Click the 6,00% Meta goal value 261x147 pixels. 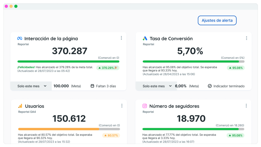[181, 86]
